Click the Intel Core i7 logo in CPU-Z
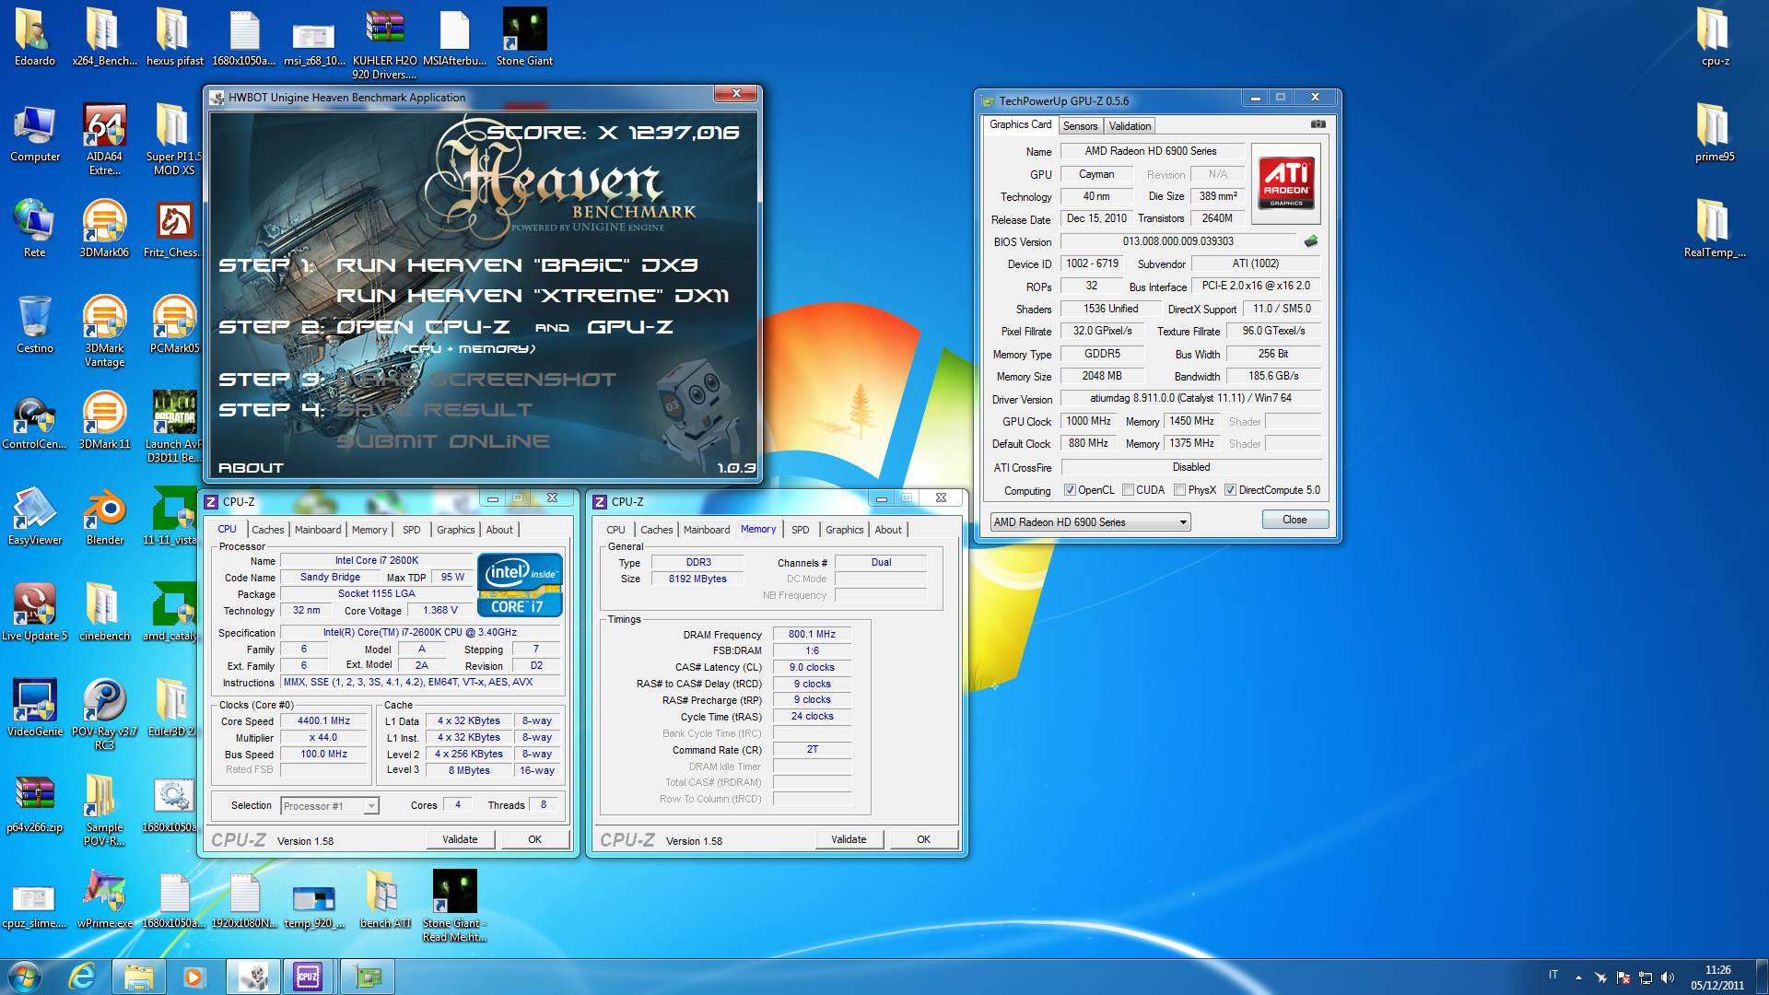Screen dimensions: 1769x995 520,584
